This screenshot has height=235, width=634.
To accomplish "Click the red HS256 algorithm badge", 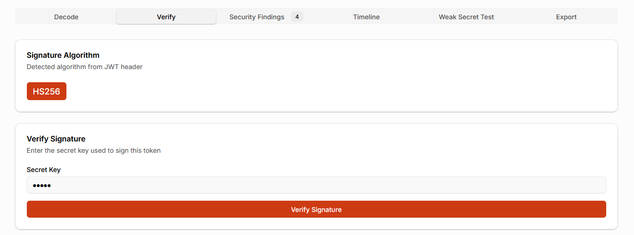I will (47, 91).
